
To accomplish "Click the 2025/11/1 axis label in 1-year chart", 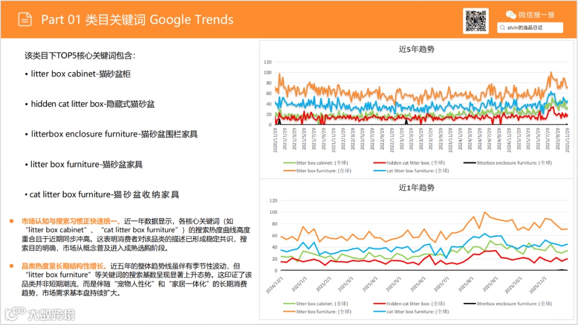I will [x=537, y=285].
